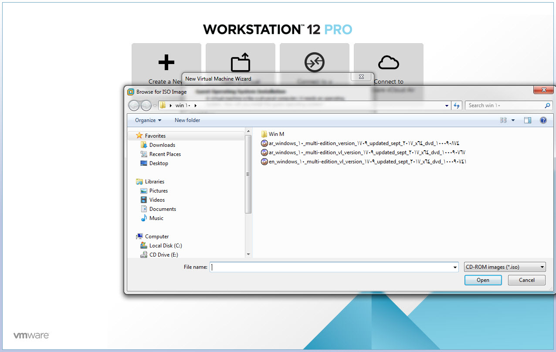This screenshot has width=556, height=352.
Task: Open the recent pages arrow beside the Forward button
Action: pos(155,106)
